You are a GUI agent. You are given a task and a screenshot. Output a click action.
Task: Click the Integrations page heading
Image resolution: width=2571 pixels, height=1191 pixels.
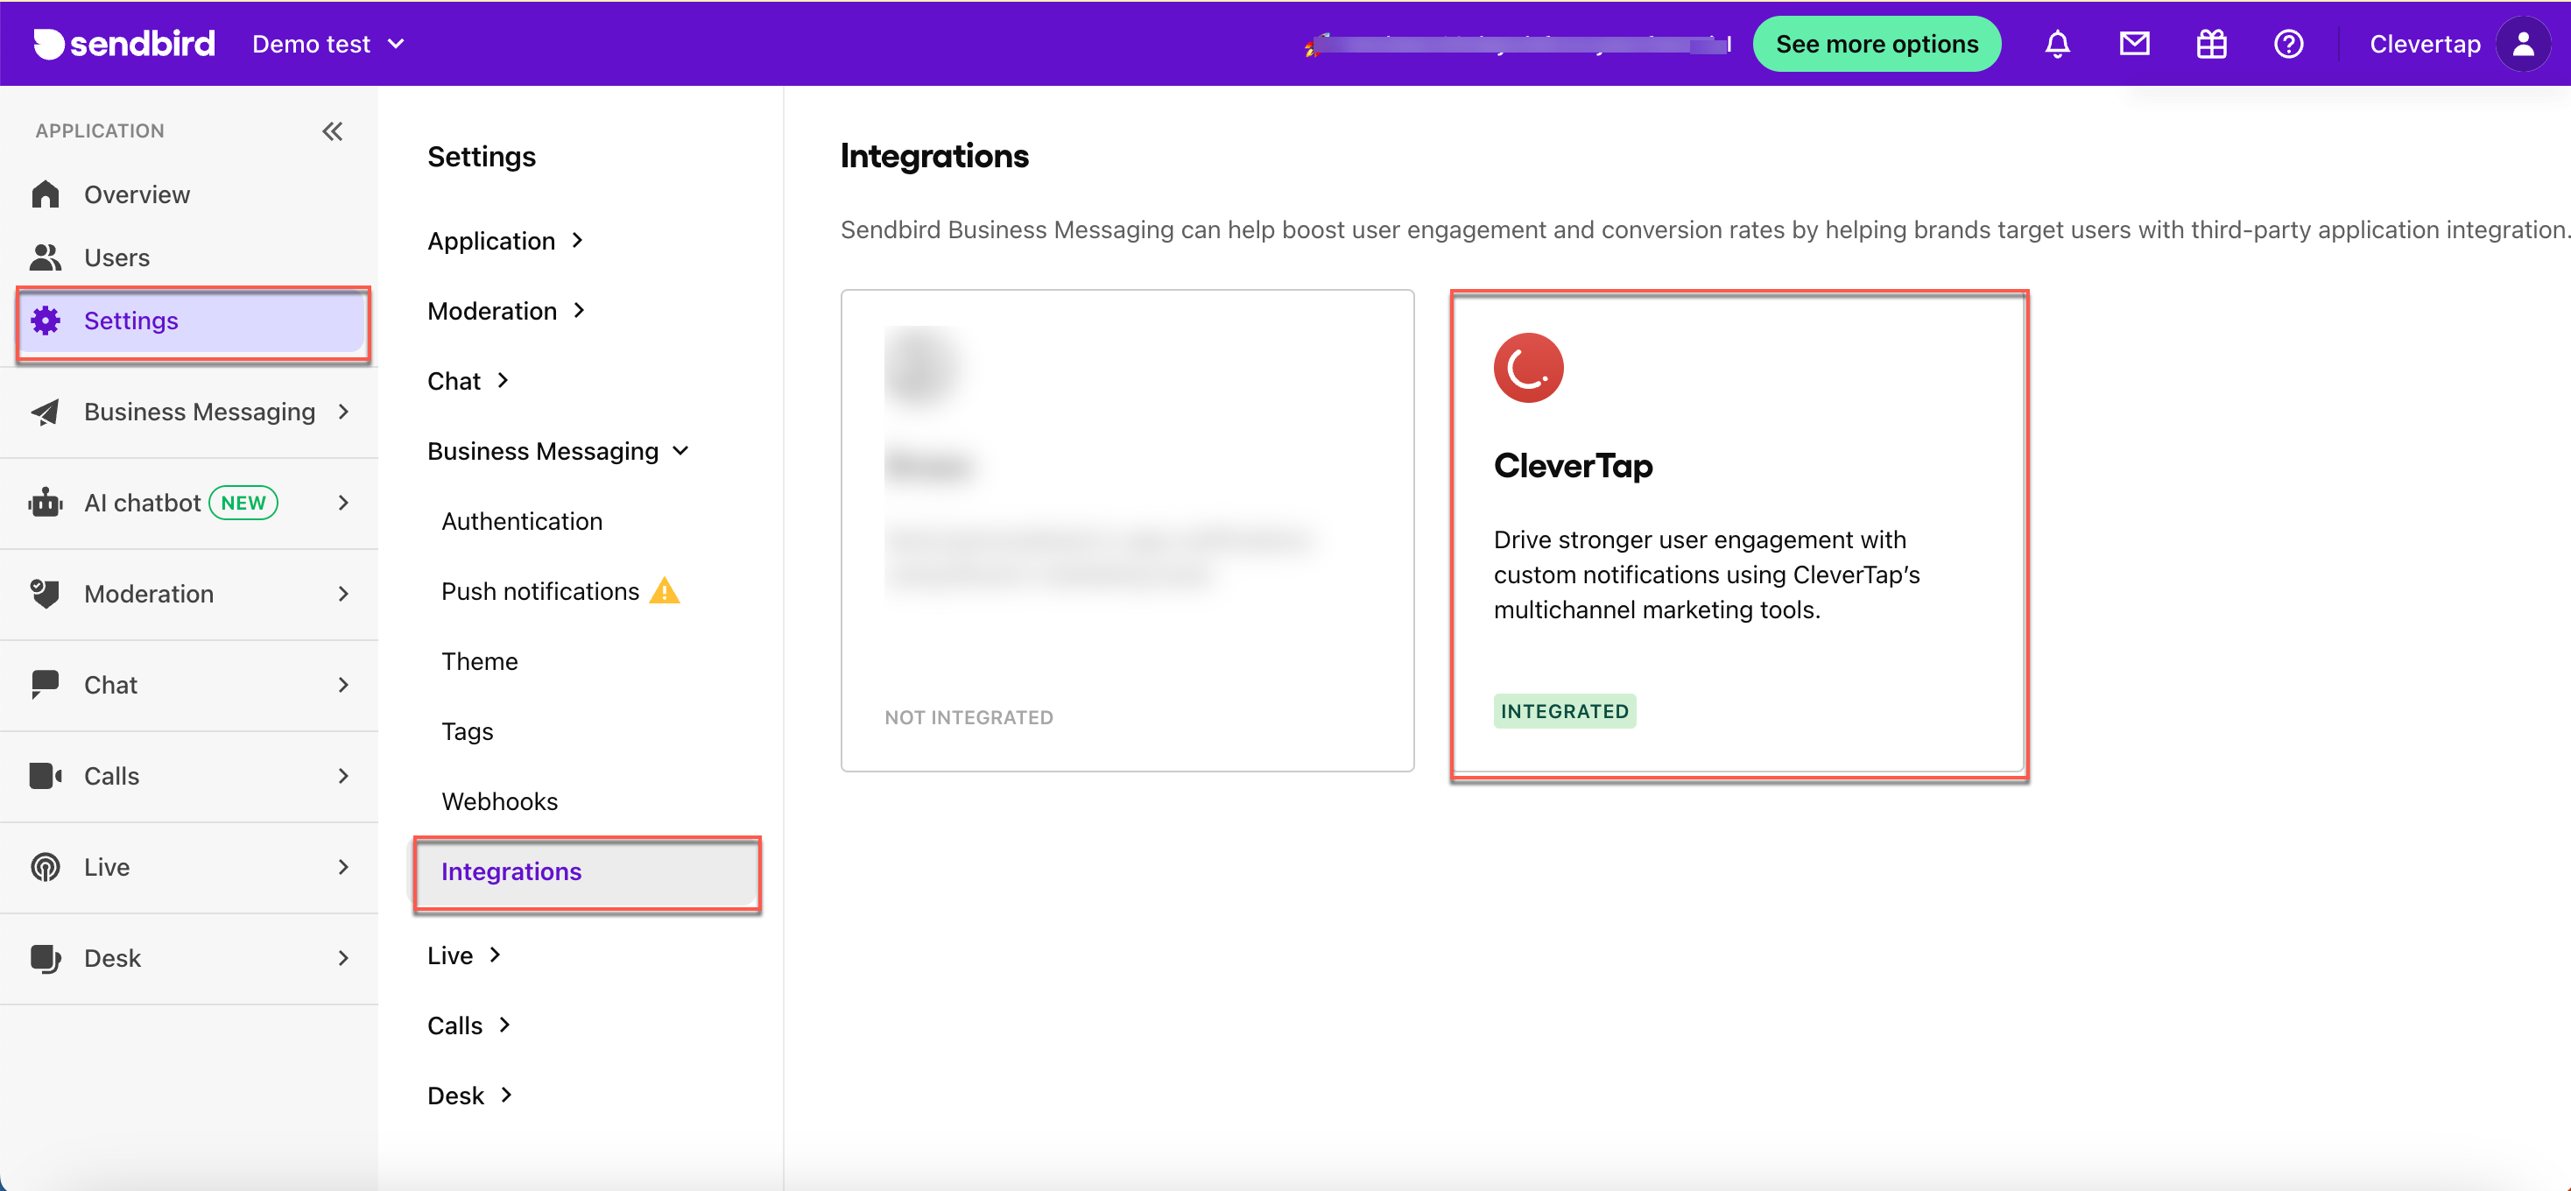933,156
